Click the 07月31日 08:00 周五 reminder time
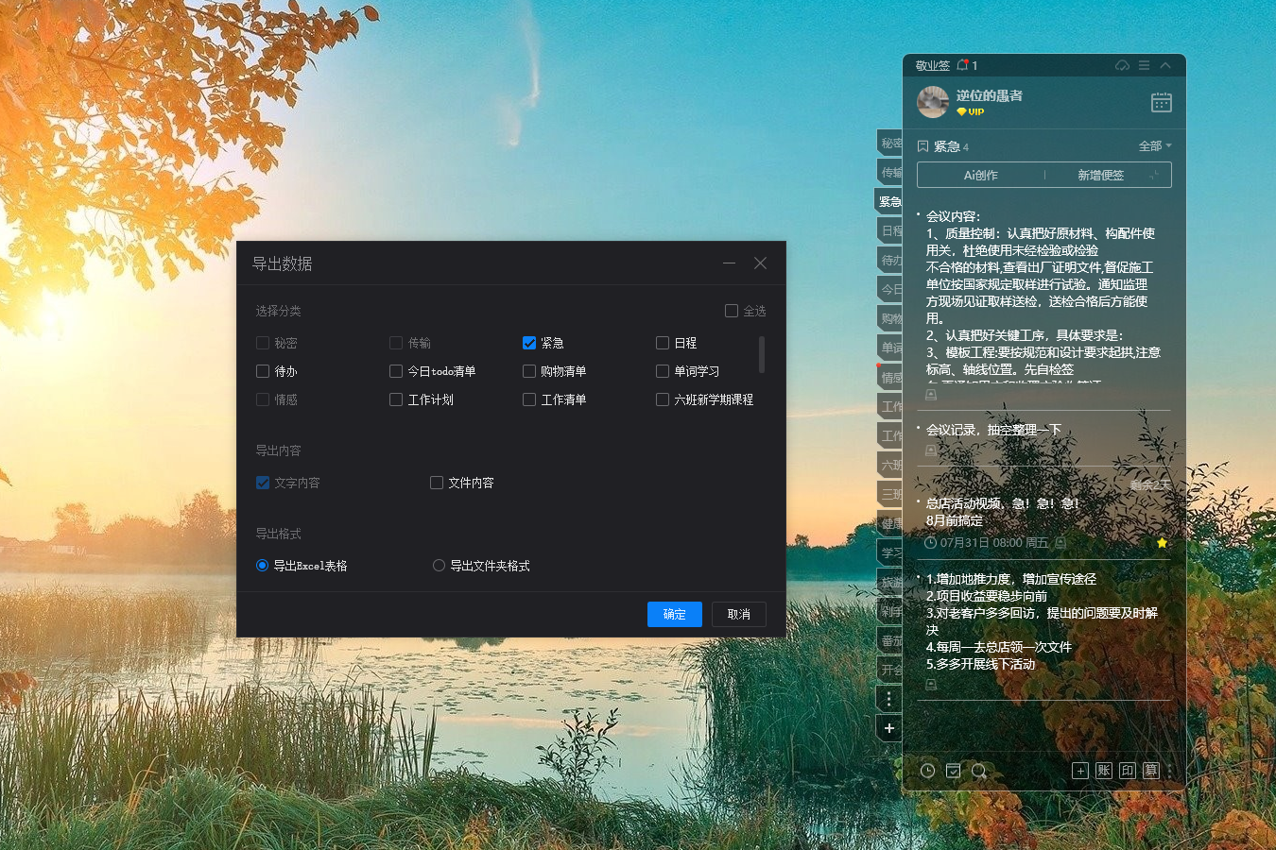Viewport: 1276px width, 850px height. 994,543
